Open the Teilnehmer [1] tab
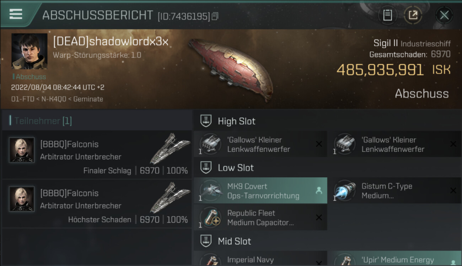The height and width of the screenshot is (266, 462). point(43,121)
